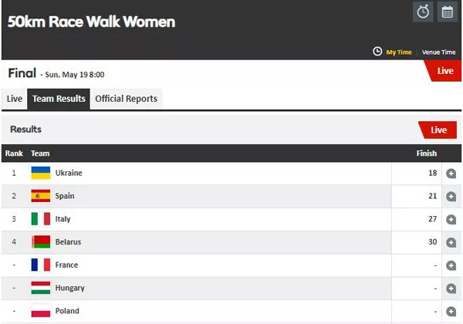Viewport: 463px width, 324px height.
Task: Click the stopwatch icon in header
Action: pos(423,12)
